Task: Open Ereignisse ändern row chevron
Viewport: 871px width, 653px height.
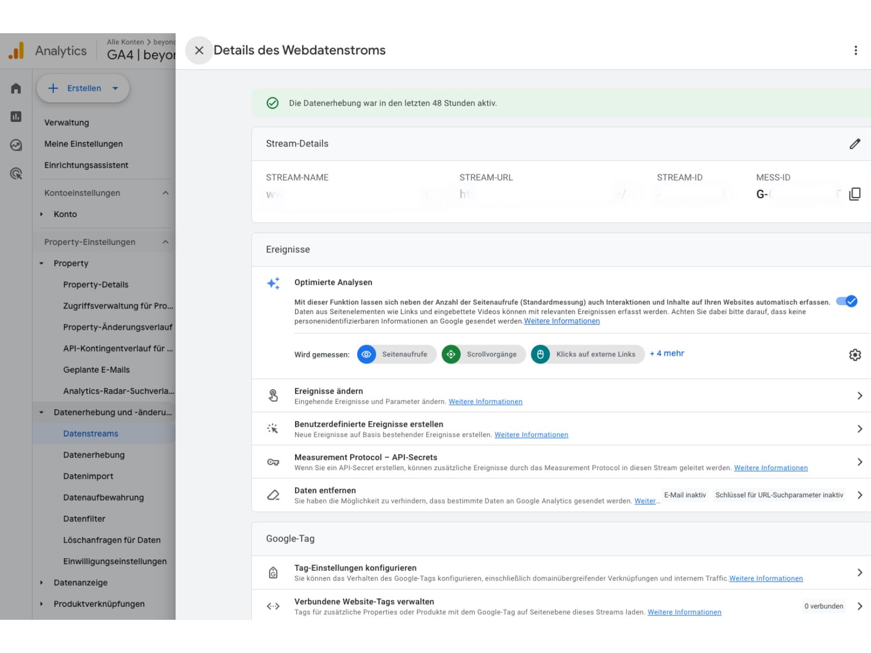Action: (860, 396)
